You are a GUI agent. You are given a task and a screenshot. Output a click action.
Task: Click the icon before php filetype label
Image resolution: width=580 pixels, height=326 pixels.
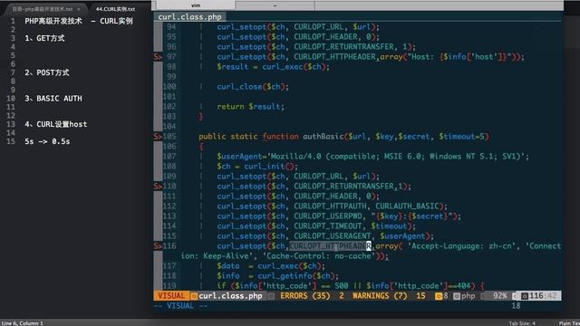pos(457,296)
